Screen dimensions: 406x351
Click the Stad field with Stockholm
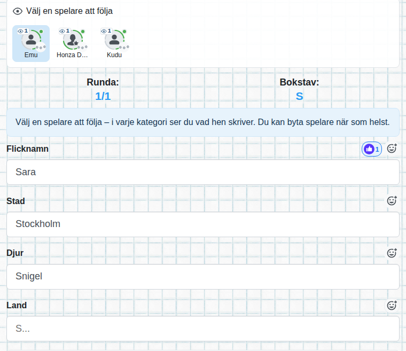[x=203, y=224]
